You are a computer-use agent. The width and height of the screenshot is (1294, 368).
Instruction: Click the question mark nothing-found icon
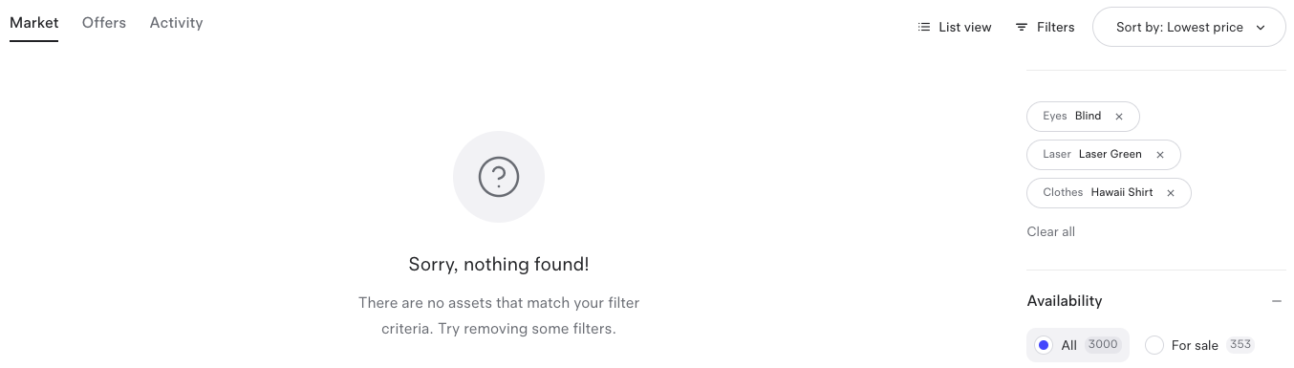(x=499, y=177)
